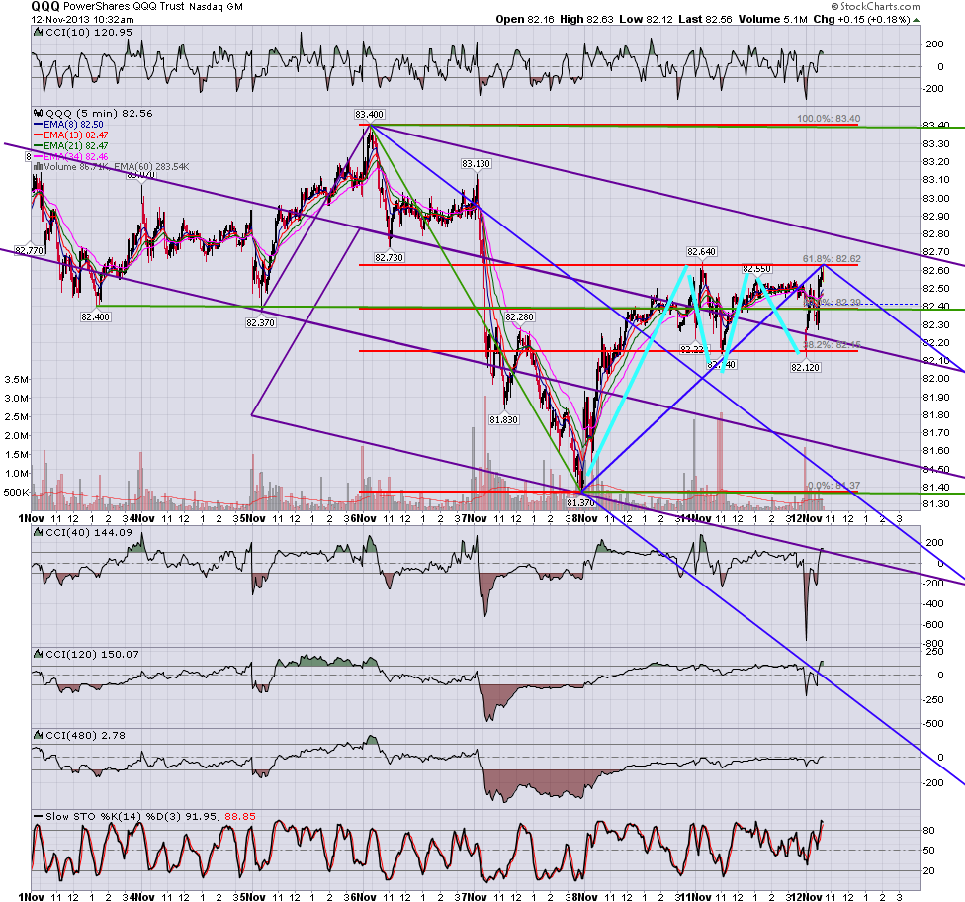The image size is (965, 902).
Task: Click the 'Volume 86.71K, EMA(60) 283.54K' legend text
Action: 117,167
